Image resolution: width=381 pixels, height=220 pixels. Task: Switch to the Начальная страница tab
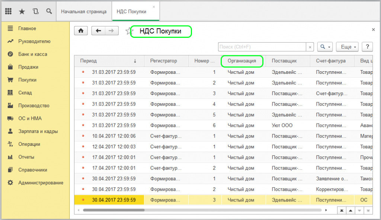pos(84,12)
